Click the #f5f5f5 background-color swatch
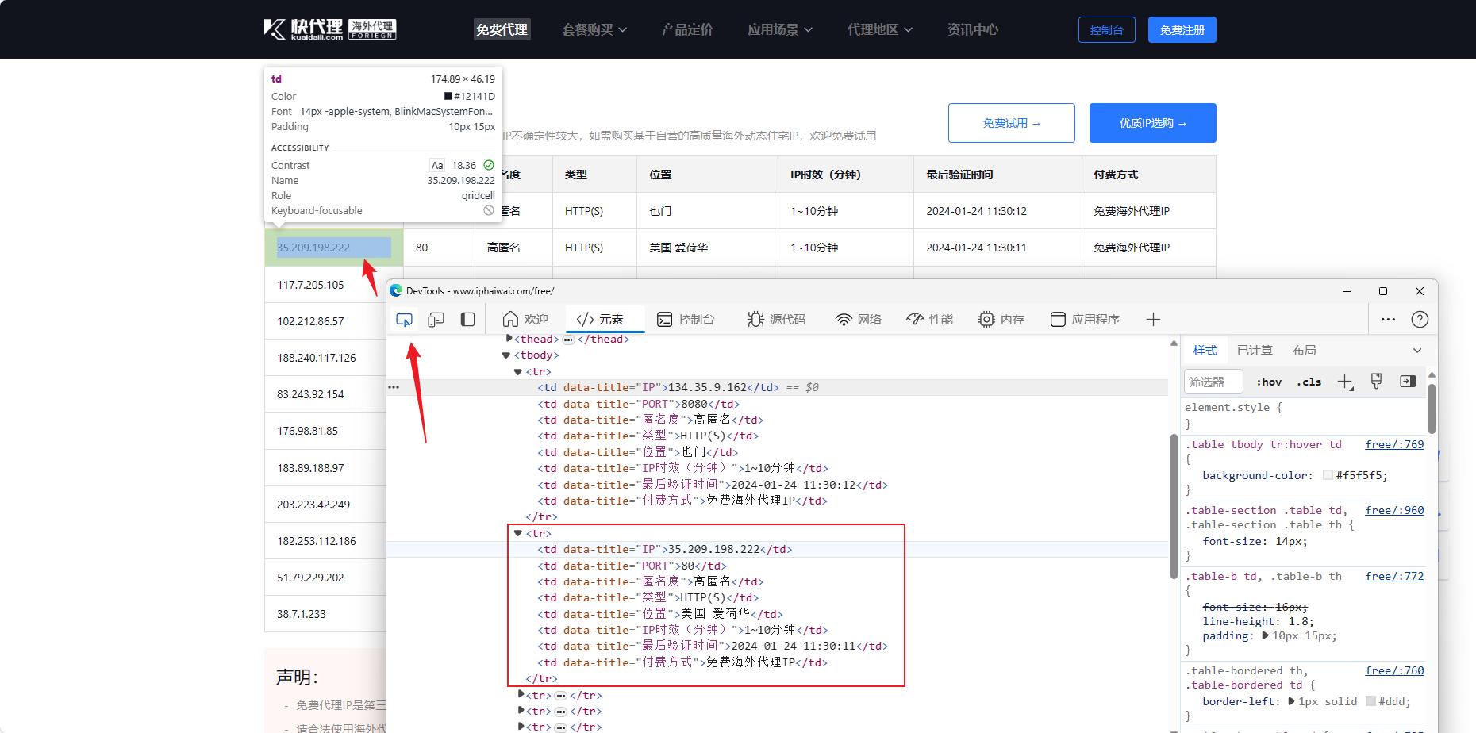 pyautogui.click(x=1328, y=475)
